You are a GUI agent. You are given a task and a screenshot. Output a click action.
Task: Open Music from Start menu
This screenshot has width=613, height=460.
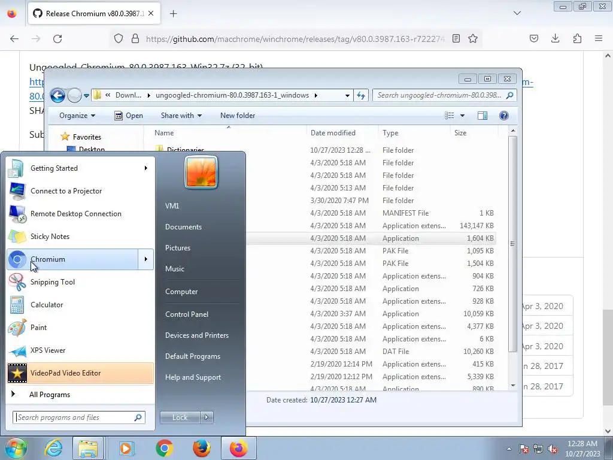(x=174, y=269)
